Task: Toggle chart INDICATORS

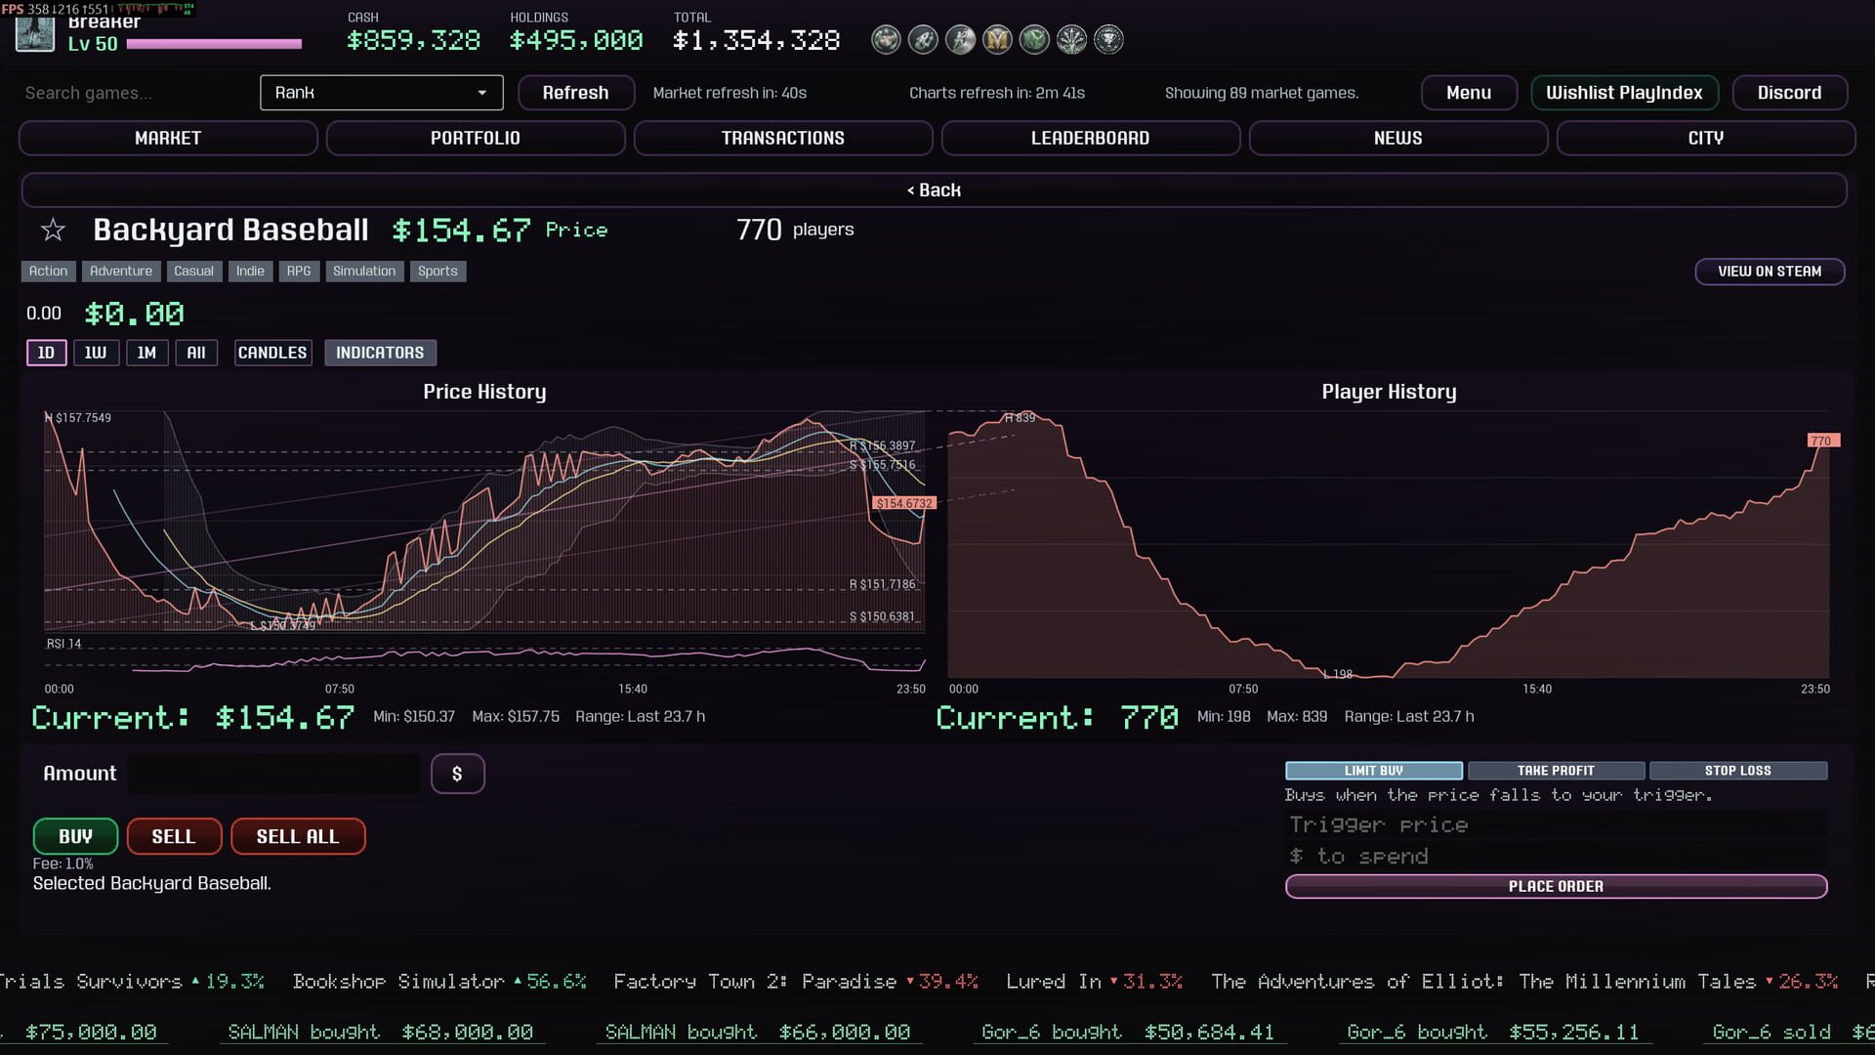Action: click(x=380, y=353)
